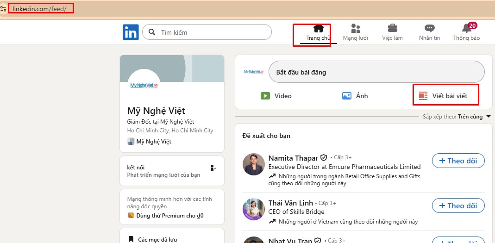Image resolution: width=495 pixels, height=243 pixels.
Task: Click the Mỹ Nghệ Việt profile name
Action: point(156,111)
